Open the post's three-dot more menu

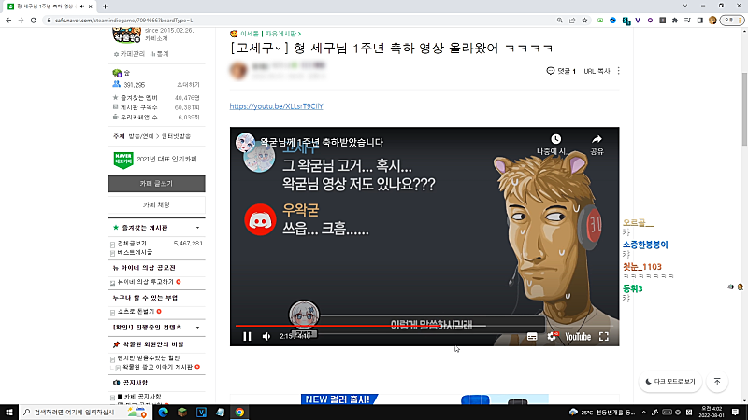(619, 71)
